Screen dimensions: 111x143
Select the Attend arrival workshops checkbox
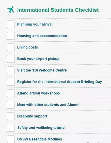coord(11,93)
